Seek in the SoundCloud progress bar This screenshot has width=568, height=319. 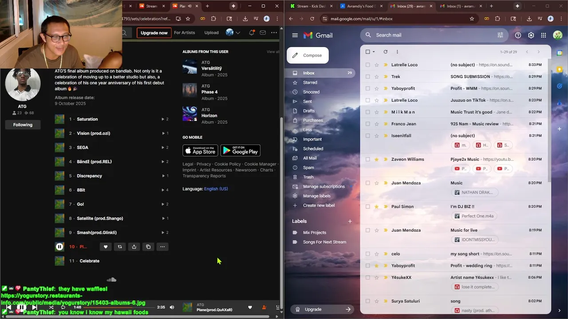click(119, 307)
